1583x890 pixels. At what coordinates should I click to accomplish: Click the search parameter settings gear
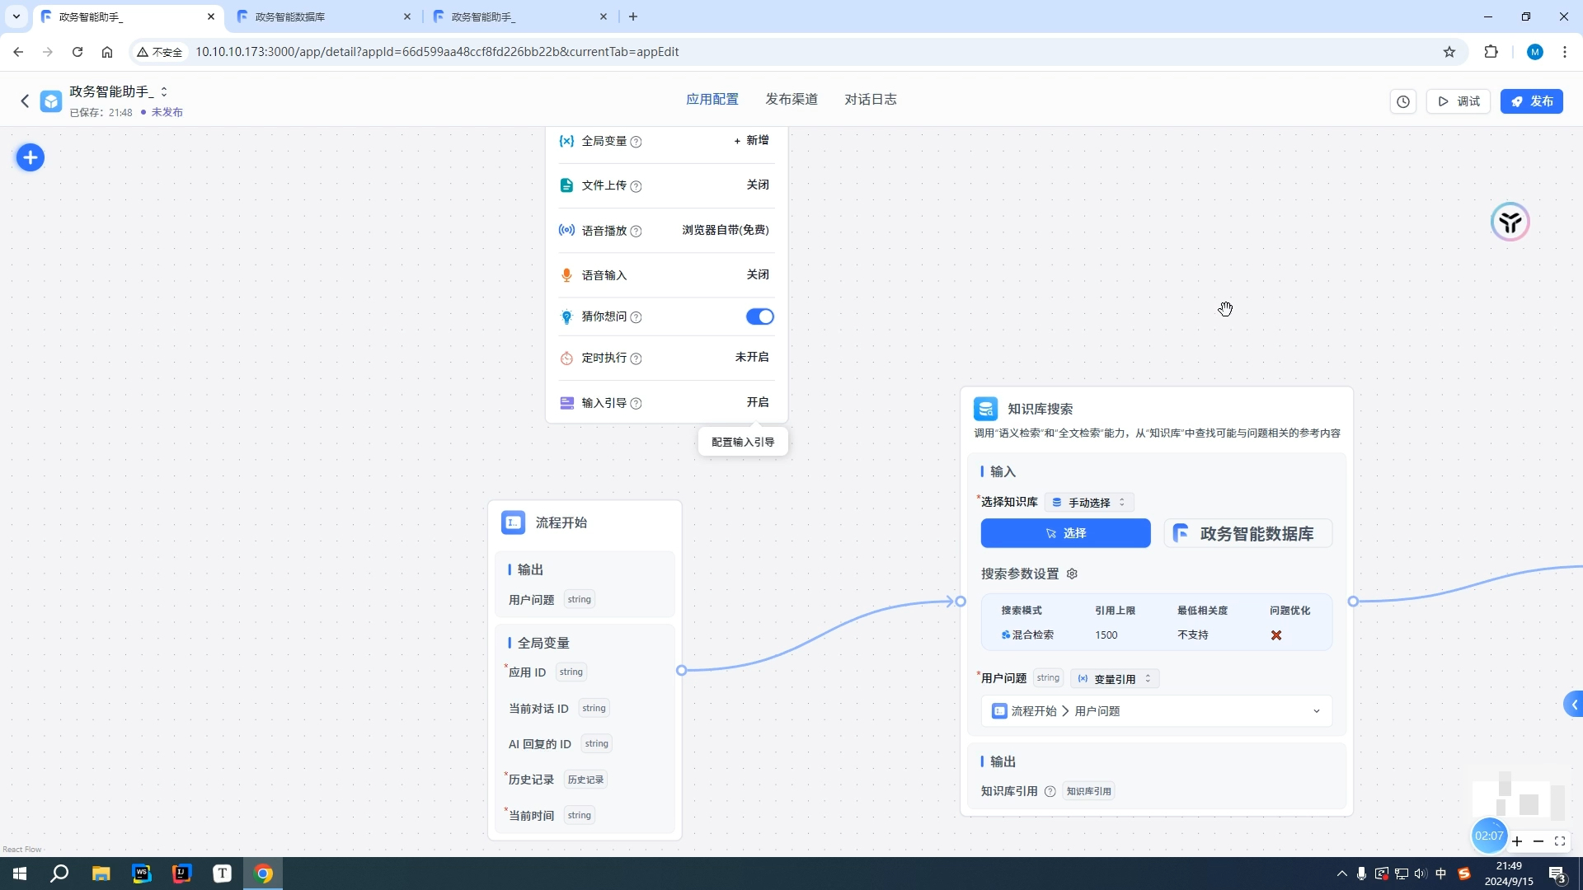tap(1072, 574)
